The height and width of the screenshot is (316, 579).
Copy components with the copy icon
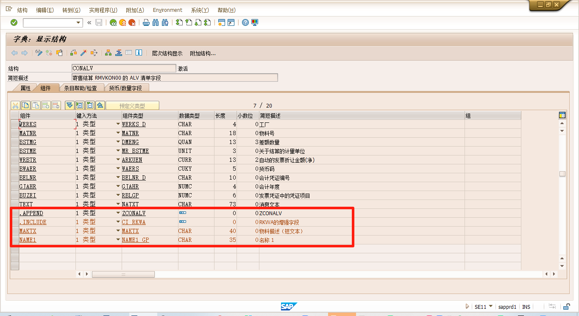coord(25,105)
